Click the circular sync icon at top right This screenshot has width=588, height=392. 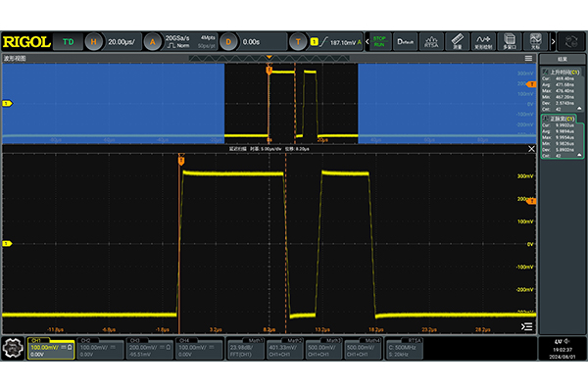pyautogui.click(x=572, y=42)
